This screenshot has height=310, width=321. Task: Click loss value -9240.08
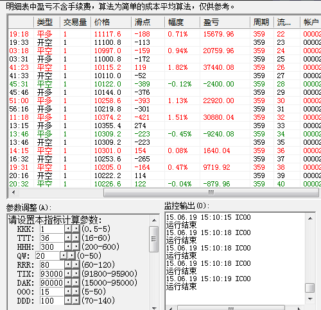[218, 134]
